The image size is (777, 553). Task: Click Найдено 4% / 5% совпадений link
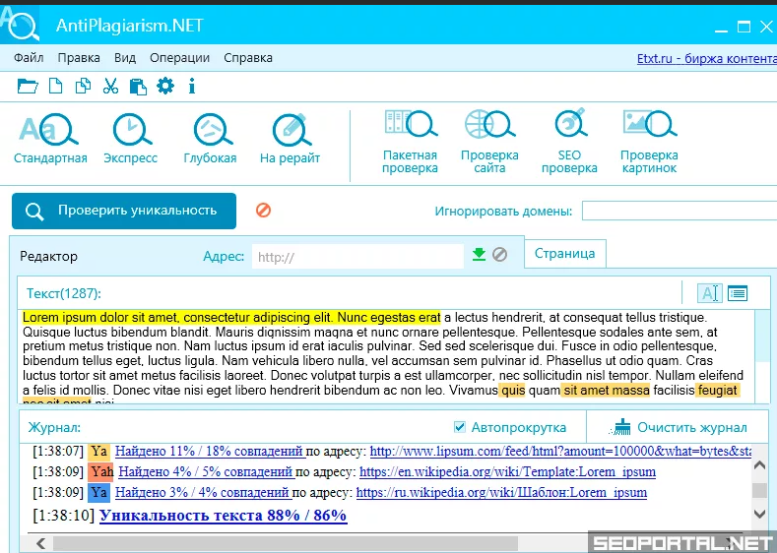[x=206, y=471]
